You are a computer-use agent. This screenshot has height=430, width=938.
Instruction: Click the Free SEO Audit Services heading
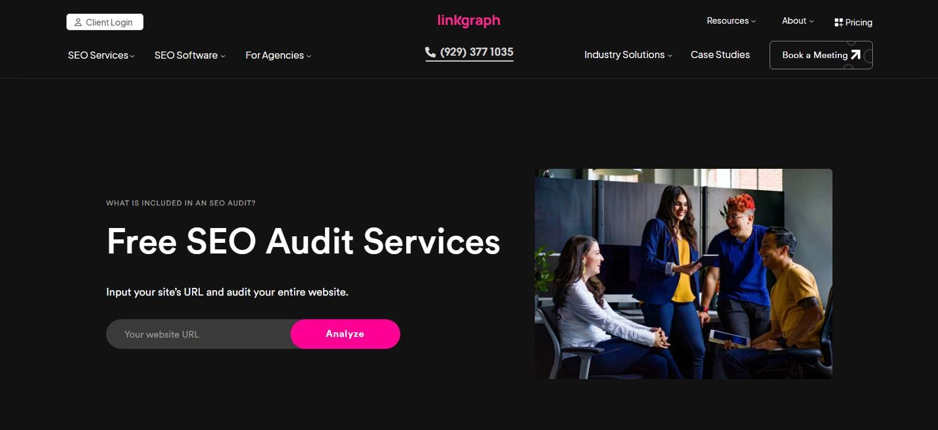(303, 242)
